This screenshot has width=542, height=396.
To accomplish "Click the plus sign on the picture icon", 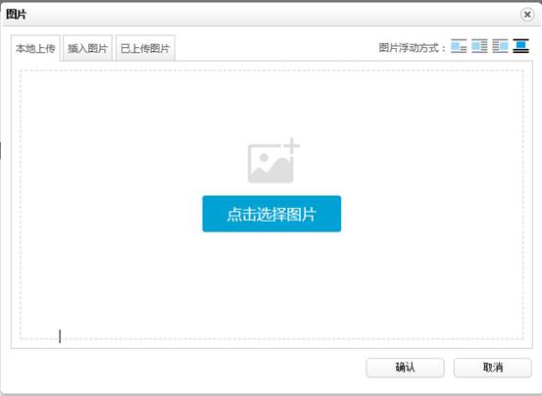I will point(292,145).
